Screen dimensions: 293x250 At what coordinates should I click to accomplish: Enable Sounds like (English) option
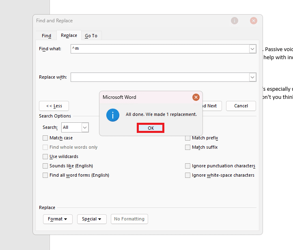pyautogui.click(x=45, y=166)
